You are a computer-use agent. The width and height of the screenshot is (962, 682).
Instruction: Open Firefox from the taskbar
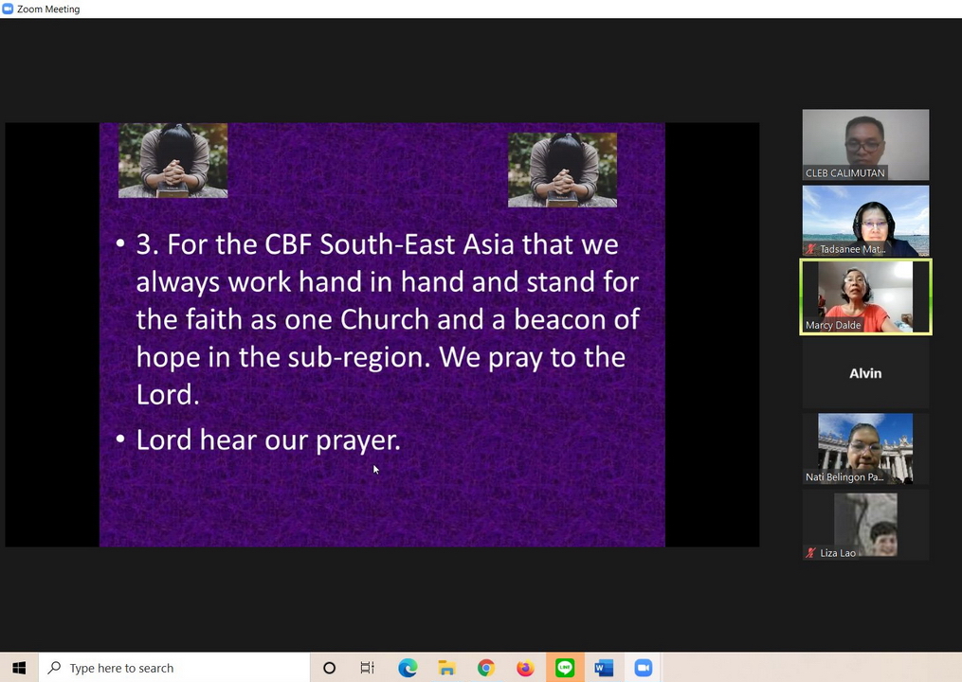[x=525, y=668]
